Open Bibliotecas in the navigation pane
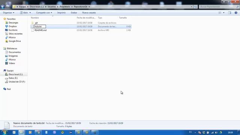 pyautogui.click(x=12, y=48)
